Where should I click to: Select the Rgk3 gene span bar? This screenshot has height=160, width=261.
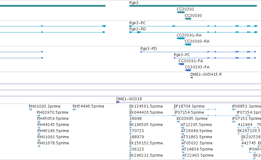click(x=194, y=6)
